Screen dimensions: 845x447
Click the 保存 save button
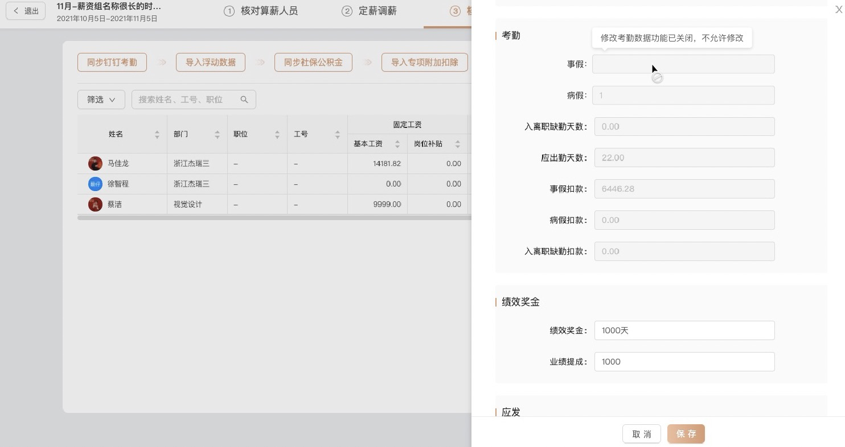[686, 434]
